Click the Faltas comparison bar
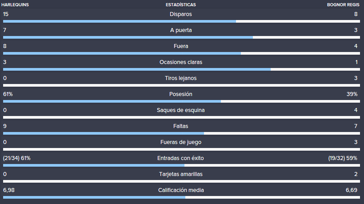 pos(181,133)
